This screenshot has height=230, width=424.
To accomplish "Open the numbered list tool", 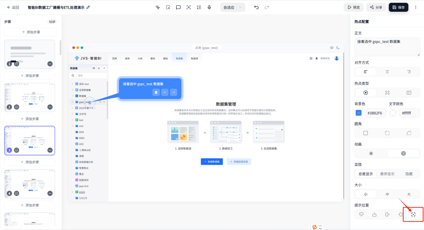I will coord(199,7).
